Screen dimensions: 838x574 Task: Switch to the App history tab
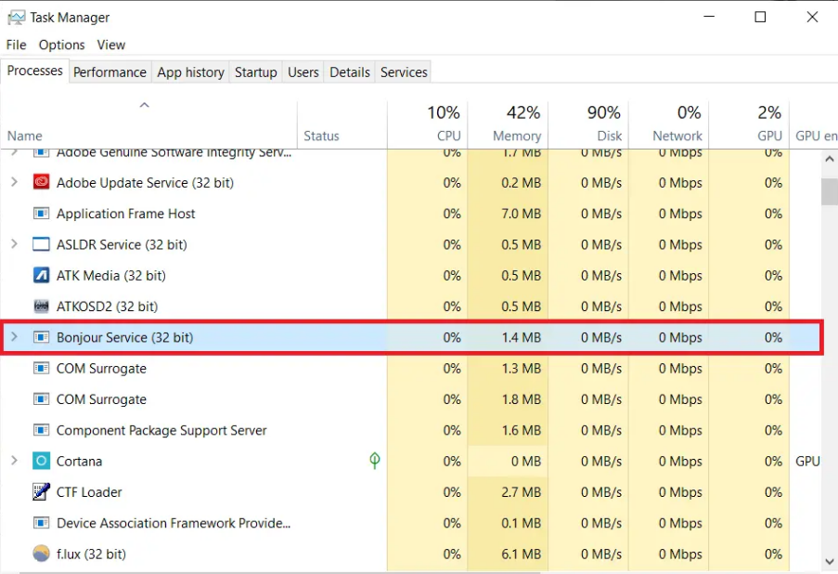point(190,72)
